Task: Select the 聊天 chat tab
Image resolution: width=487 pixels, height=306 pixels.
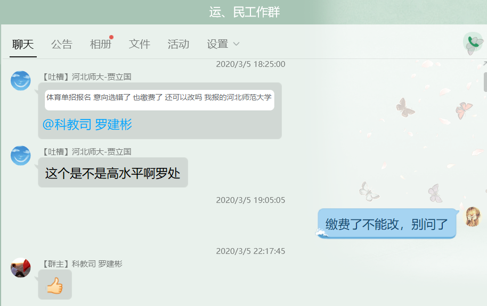Action: point(23,45)
